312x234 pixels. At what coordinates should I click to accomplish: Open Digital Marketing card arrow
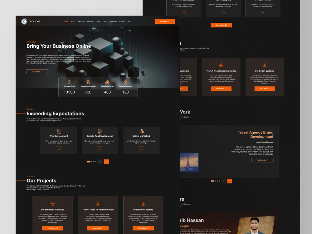141,149
